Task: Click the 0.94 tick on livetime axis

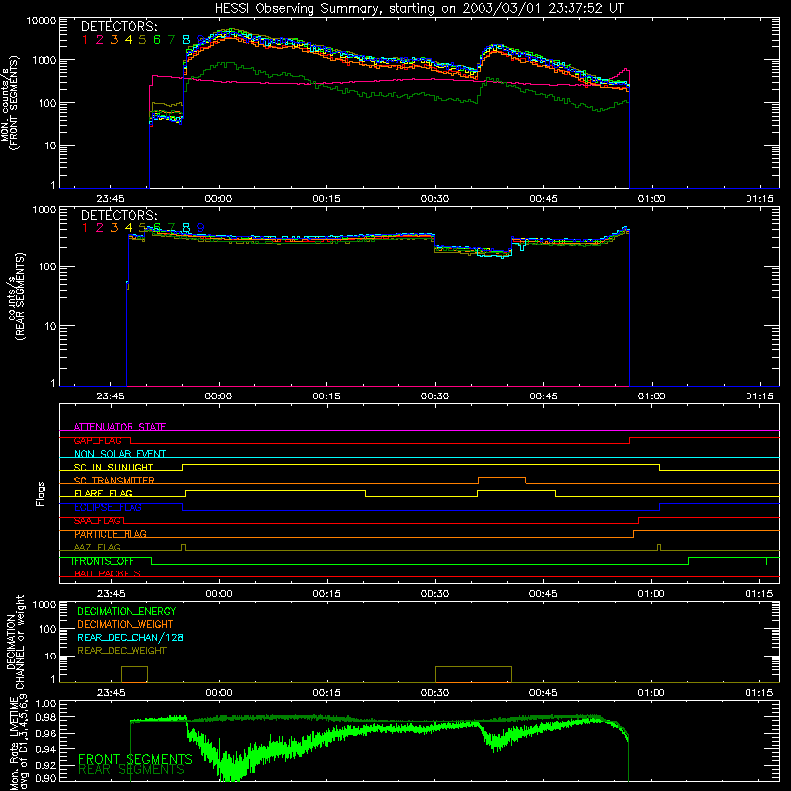Action: [x=45, y=749]
